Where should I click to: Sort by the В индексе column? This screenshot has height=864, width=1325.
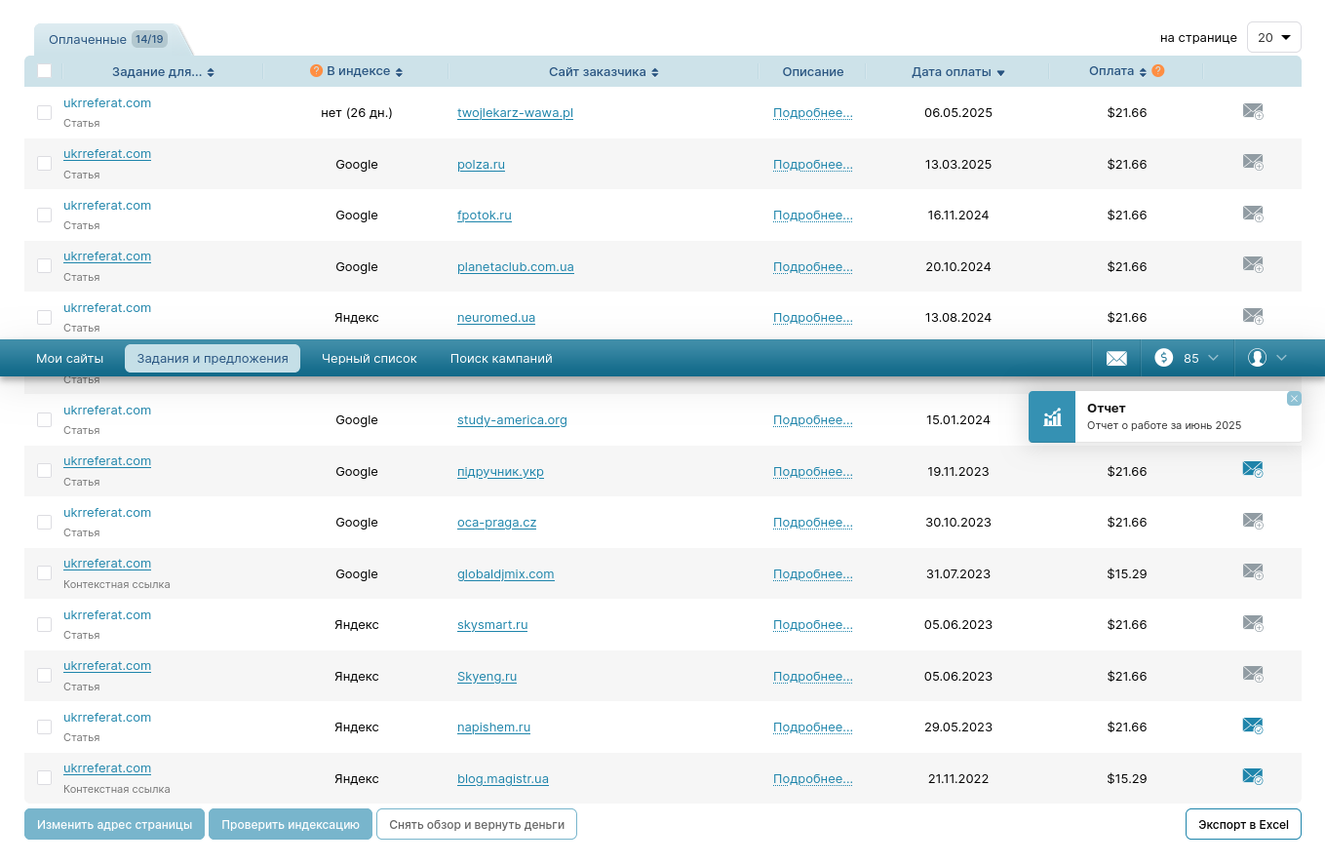(x=364, y=72)
